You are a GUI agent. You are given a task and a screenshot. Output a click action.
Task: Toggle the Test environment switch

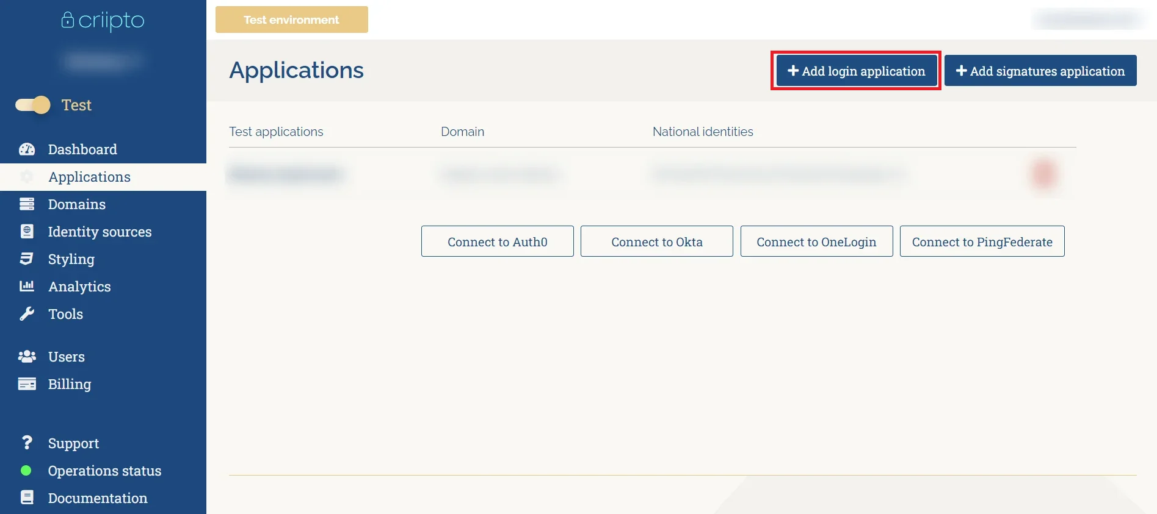coord(33,105)
